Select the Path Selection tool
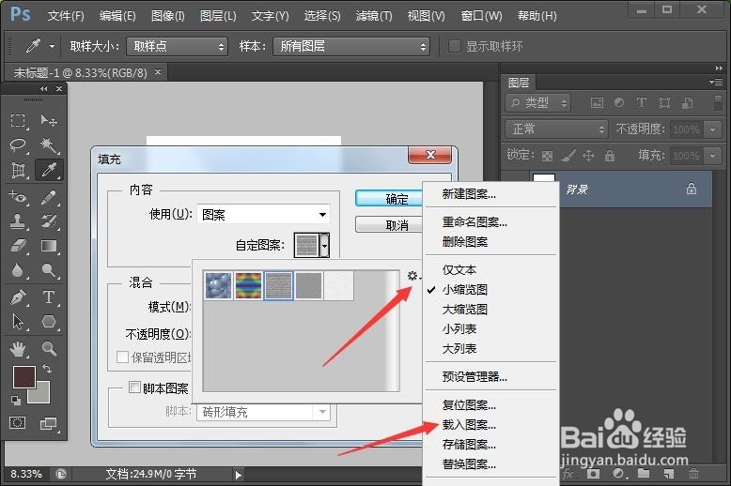Screen dimensions: 731x486 (18, 322)
